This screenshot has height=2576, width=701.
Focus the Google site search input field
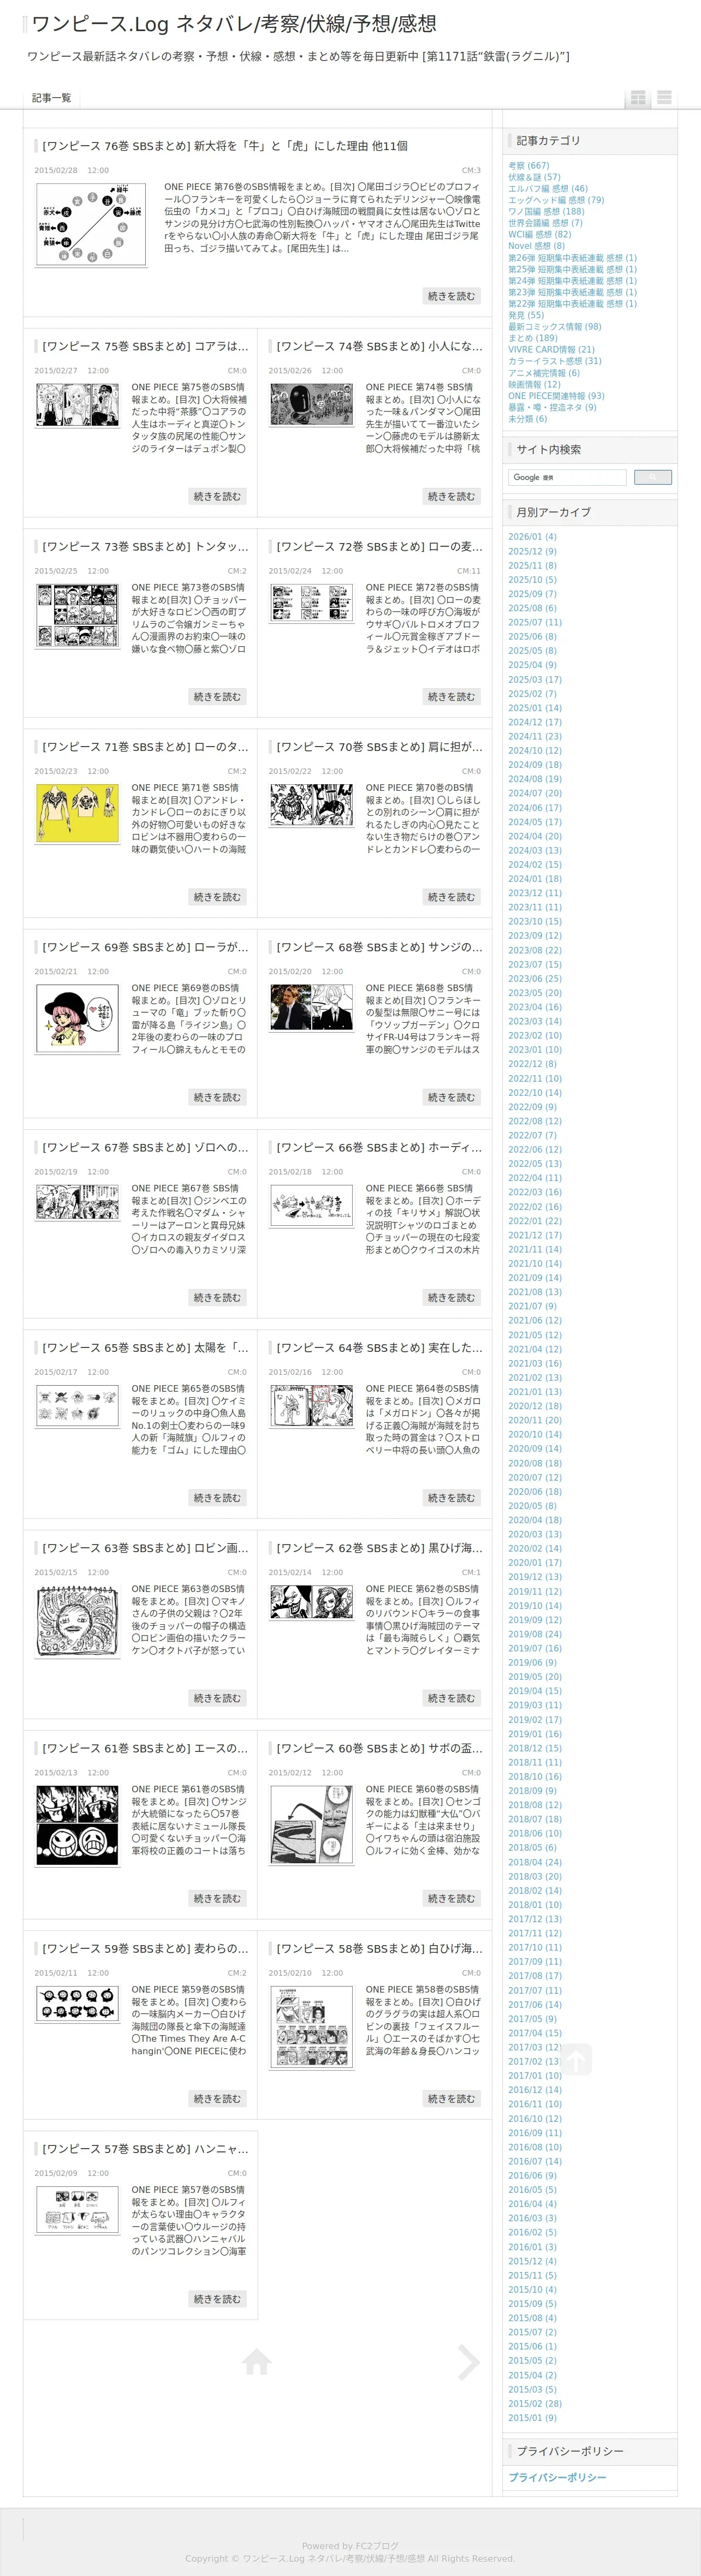point(567,477)
